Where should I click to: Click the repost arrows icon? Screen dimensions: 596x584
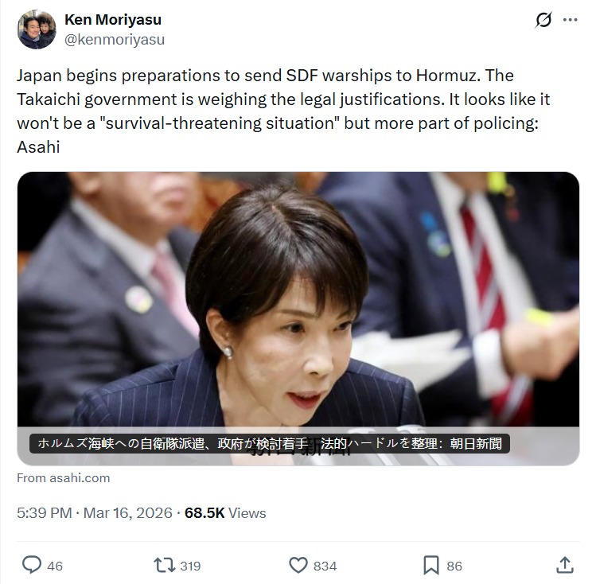164,566
